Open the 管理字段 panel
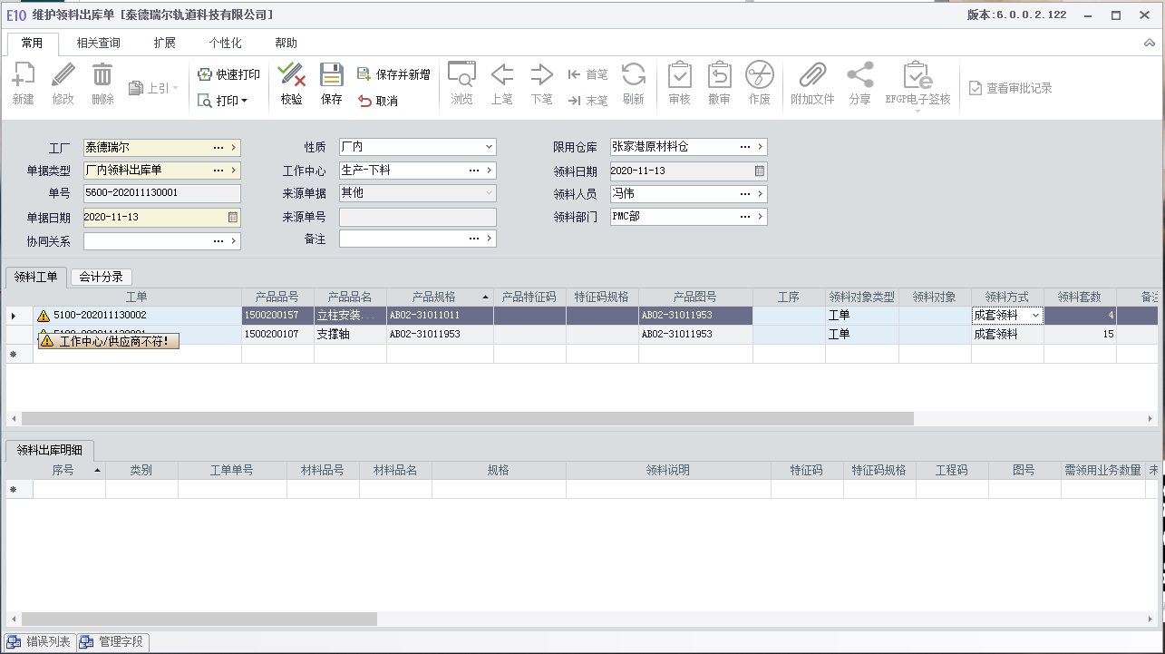The image size is (1165, 654). (x=112, y=642)
